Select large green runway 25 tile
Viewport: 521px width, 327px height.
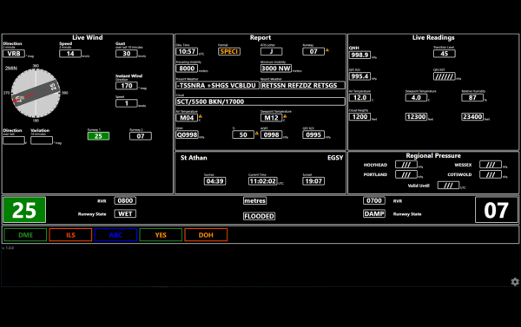point(24,210)
